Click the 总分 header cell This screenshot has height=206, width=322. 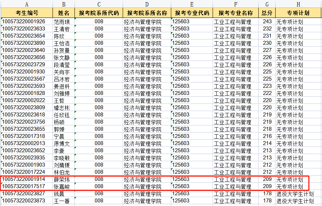[267, 13]
